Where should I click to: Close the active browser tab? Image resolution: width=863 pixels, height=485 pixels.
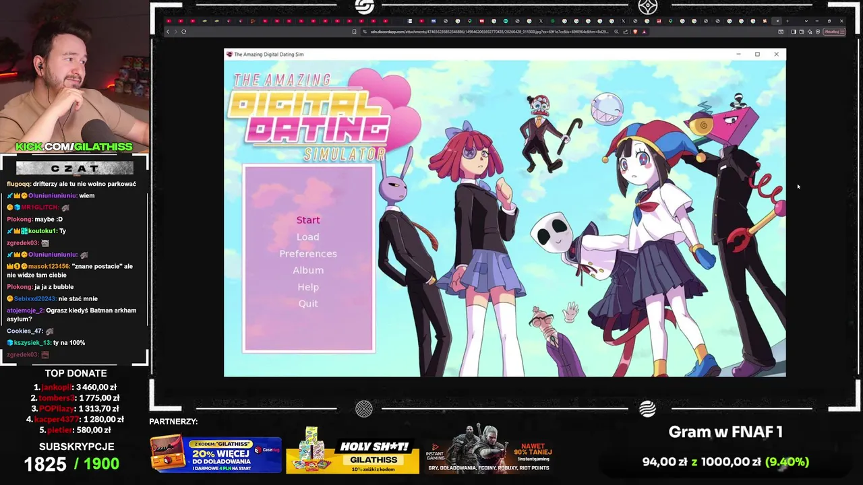777,21
